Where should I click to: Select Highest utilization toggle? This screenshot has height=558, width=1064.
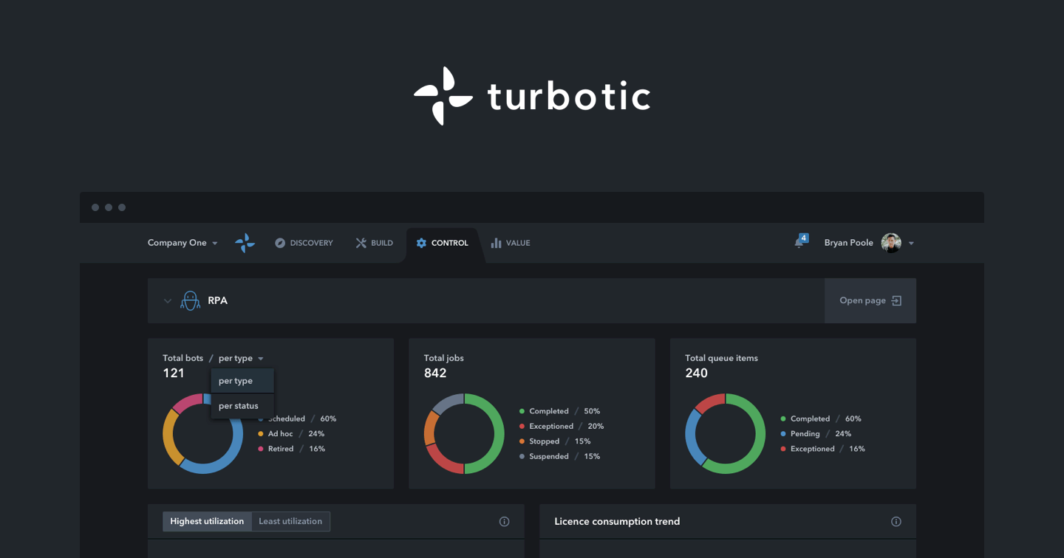point(207,521)
